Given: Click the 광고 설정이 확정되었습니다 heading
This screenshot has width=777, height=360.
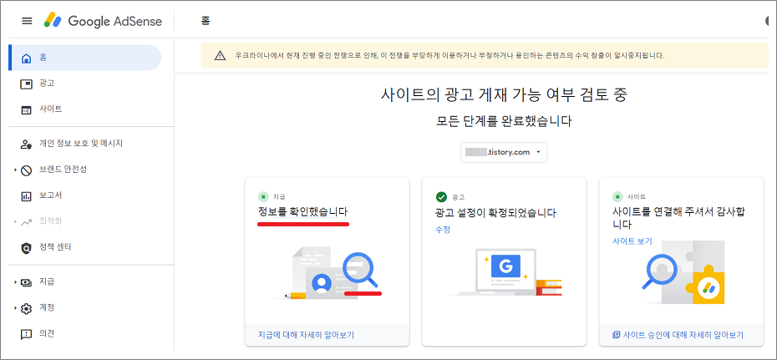Looking at the screenshot, I should pyautogui.click(x=495, y=214).
